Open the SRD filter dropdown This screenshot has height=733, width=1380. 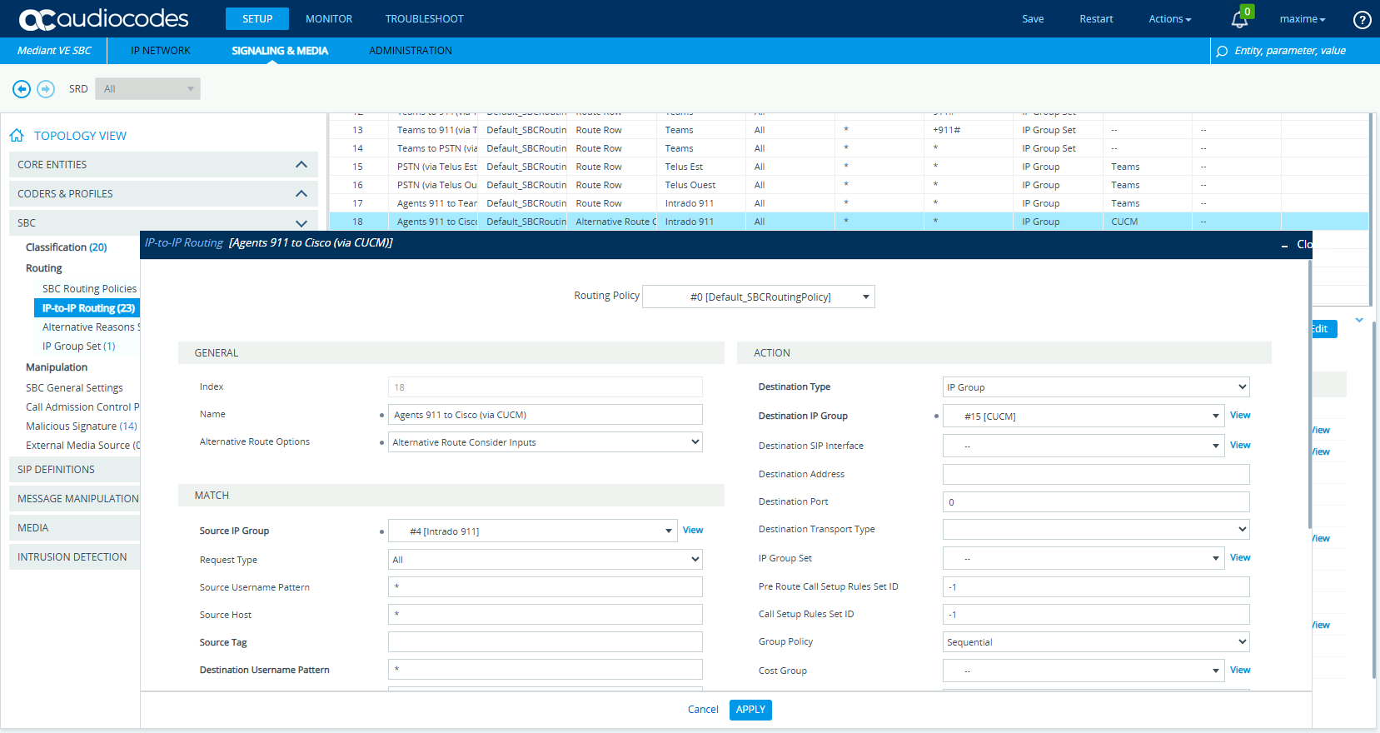tap(147, 89)
